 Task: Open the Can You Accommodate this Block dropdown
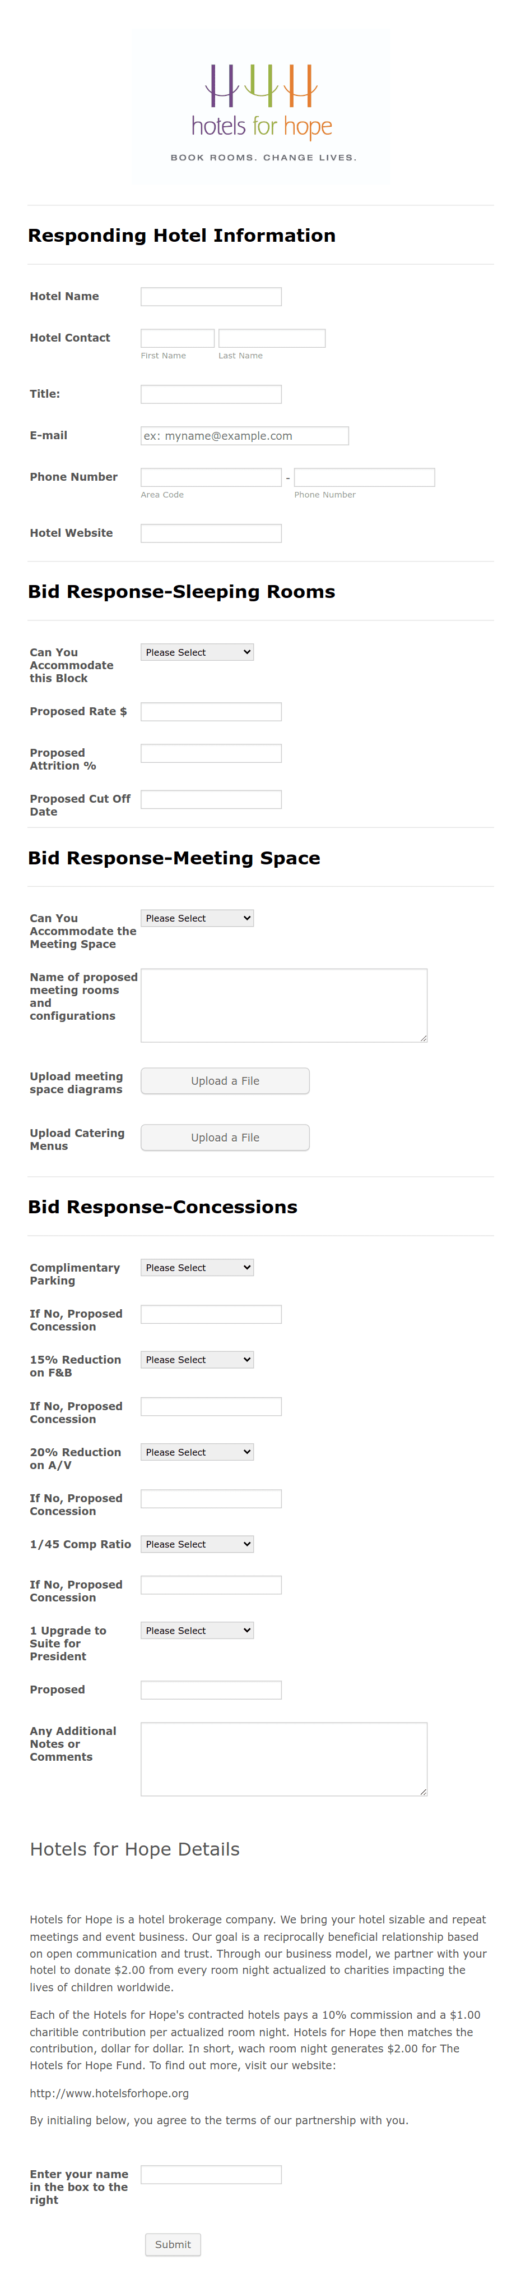coord(197,651)
